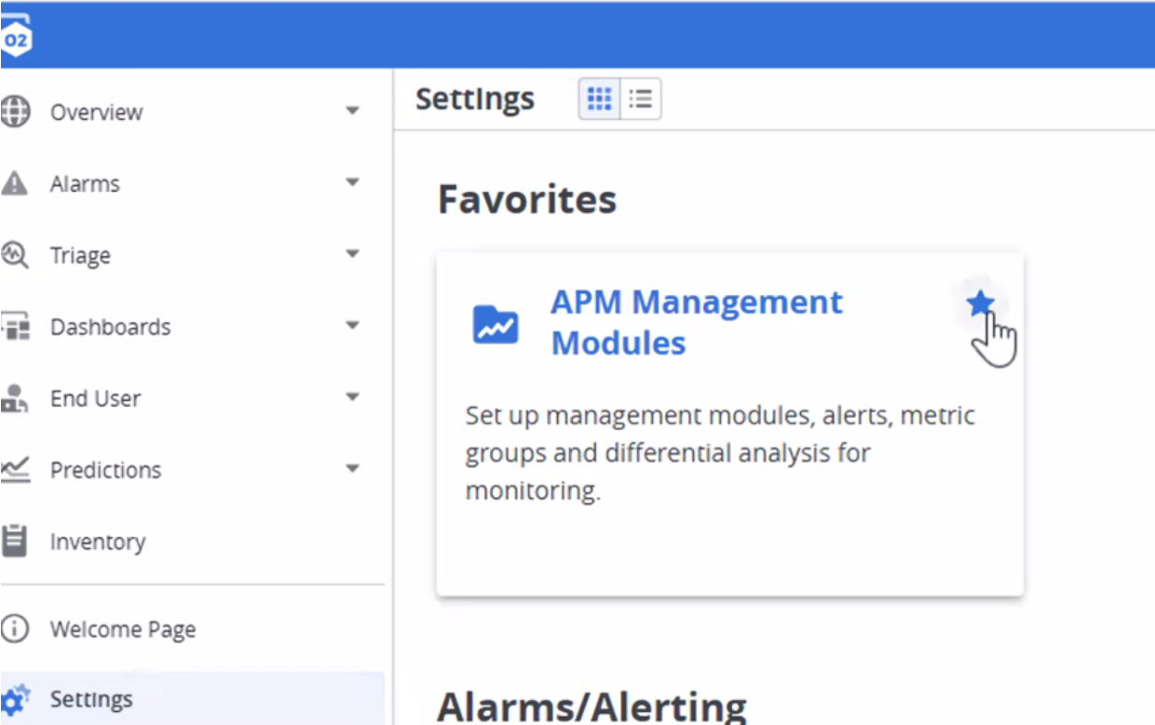
Task: Open End User in the sidebar
Action: click(x=95, y=398)
